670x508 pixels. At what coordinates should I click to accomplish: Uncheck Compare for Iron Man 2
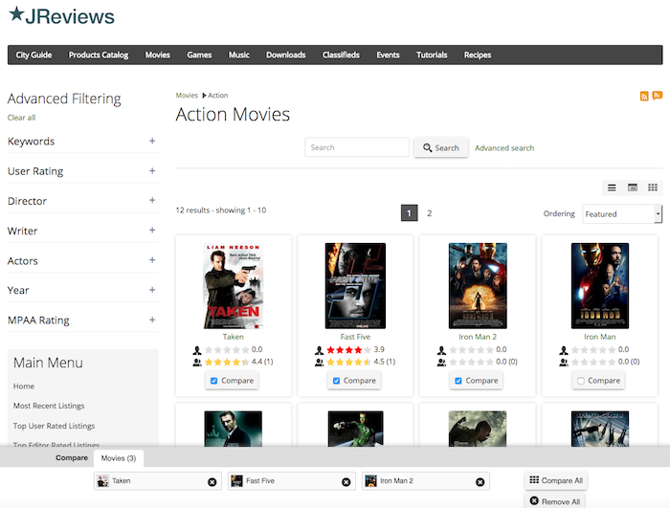coord(458,381)
